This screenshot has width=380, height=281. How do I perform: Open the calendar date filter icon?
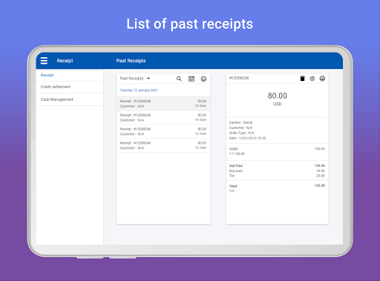point(191,79)
